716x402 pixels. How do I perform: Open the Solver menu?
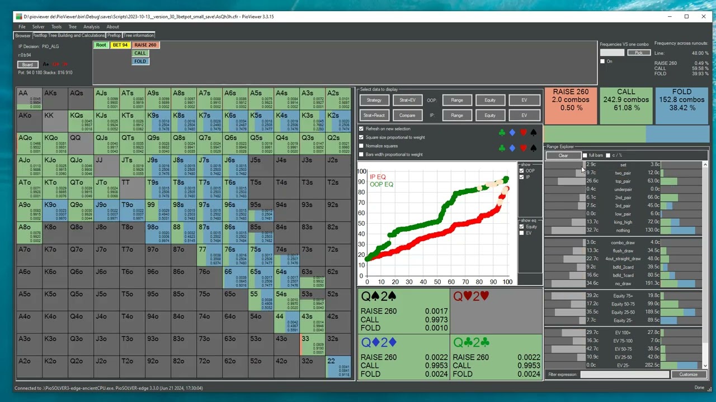pos(38,27)
